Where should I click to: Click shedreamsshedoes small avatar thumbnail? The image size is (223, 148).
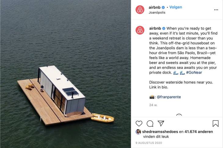coord(138,132)
